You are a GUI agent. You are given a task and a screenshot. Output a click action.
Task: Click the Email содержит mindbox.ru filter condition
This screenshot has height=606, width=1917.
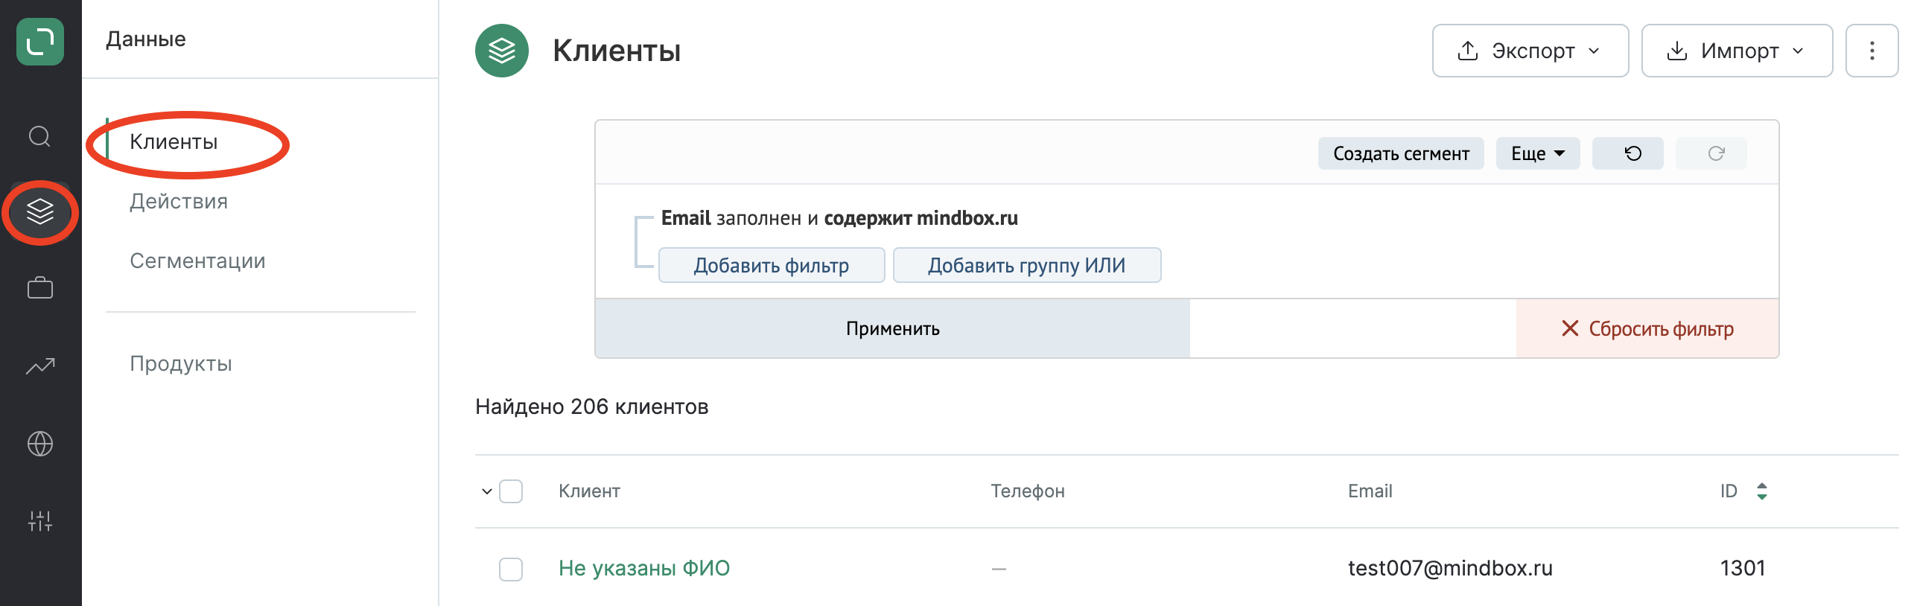839,218
